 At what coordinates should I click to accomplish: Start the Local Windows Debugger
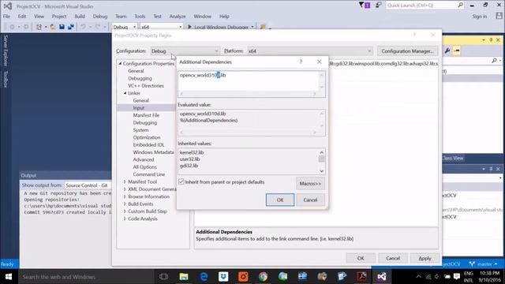click(x=219, y=27)
